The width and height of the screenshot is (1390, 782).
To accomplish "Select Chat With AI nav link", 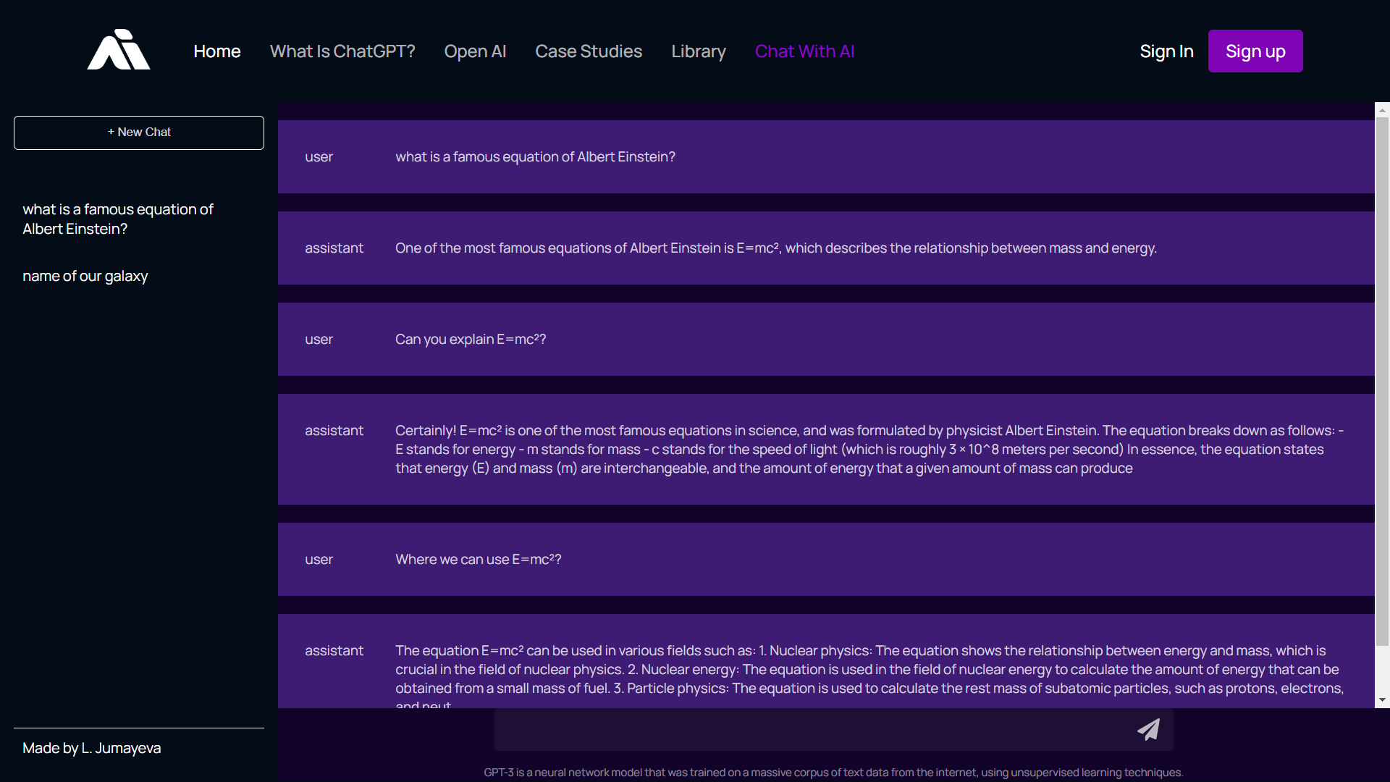I will pyautogui.click(x=804, y=51).
